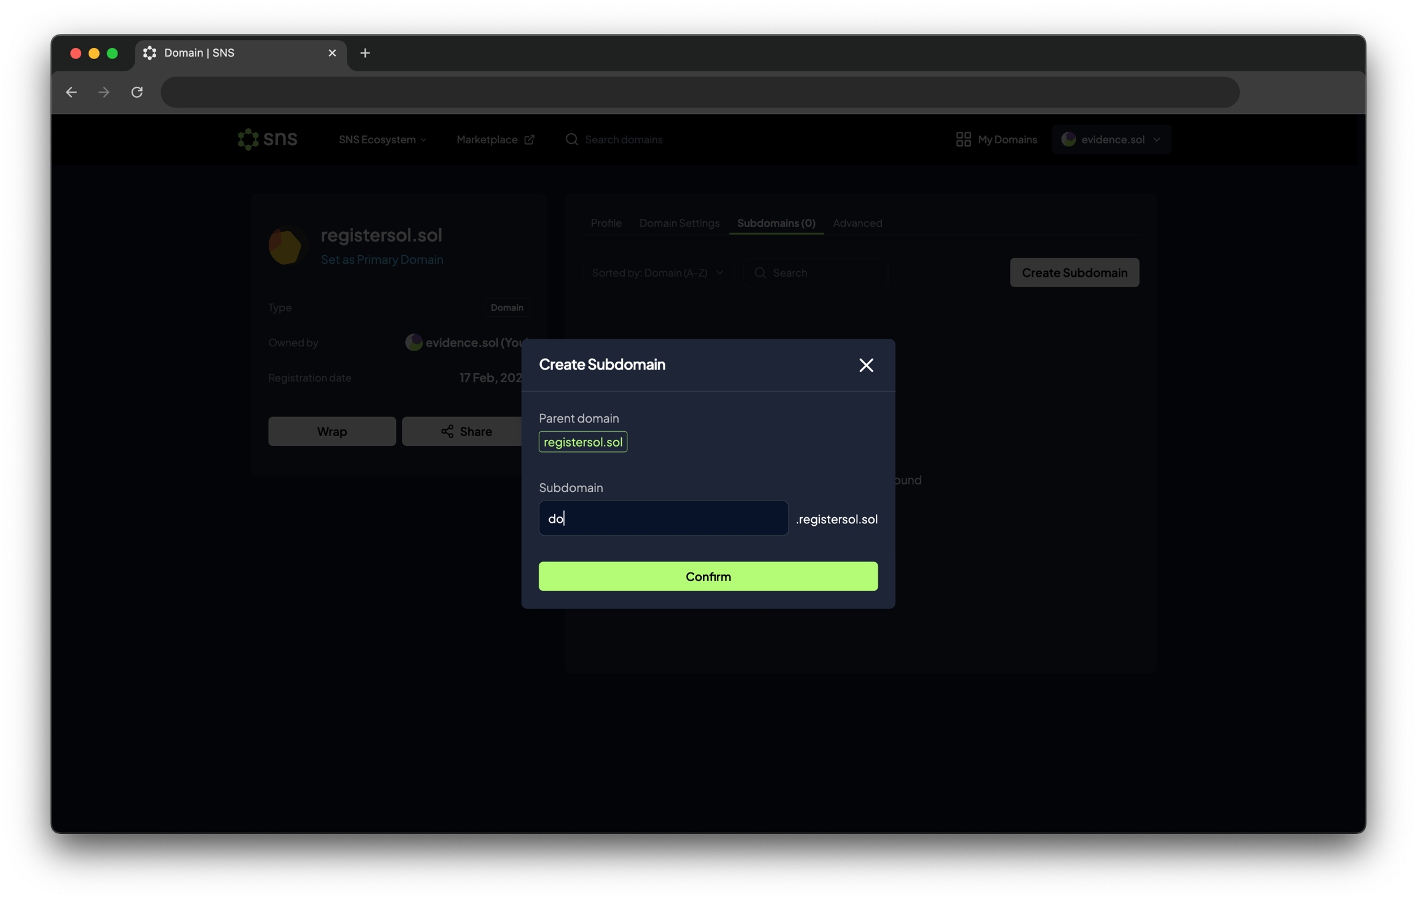Expand the SNS Ecosystem dropdown
The image size is (1417, 901).
pos(382,140)
